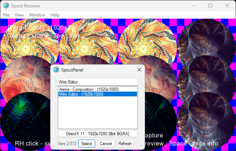The height and width of the screenshot is (151, 236).
Task: Maximize the Spout Receiver window
Action: [210, 5]
